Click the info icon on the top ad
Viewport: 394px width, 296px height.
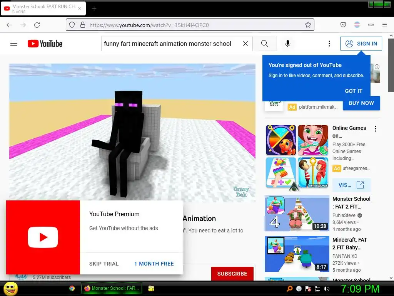377,67
